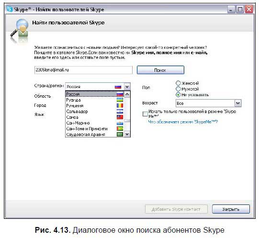Click the Skype logo icon in title bar
Image resolution: width=259 pixels, height=238 pixels.
(10, 9)
